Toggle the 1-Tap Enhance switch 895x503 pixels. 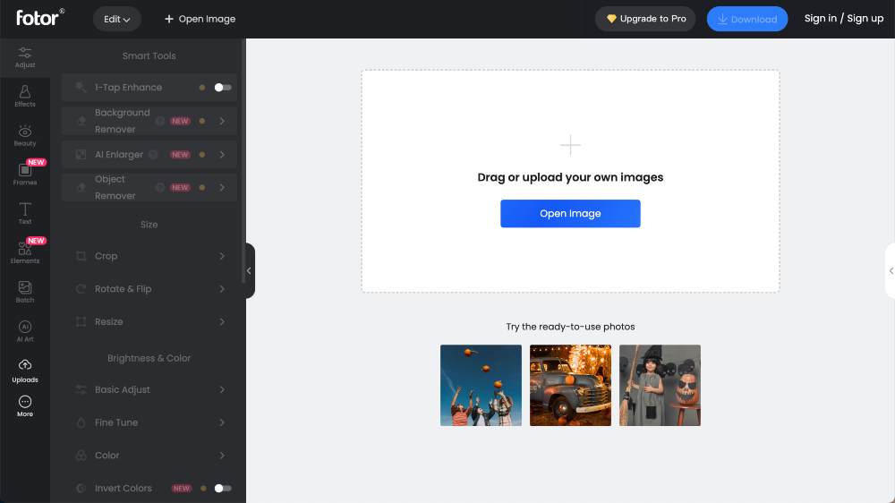(223, 88)
